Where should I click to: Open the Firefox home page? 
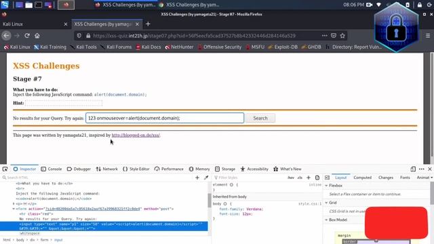click(x=37, y=36)
